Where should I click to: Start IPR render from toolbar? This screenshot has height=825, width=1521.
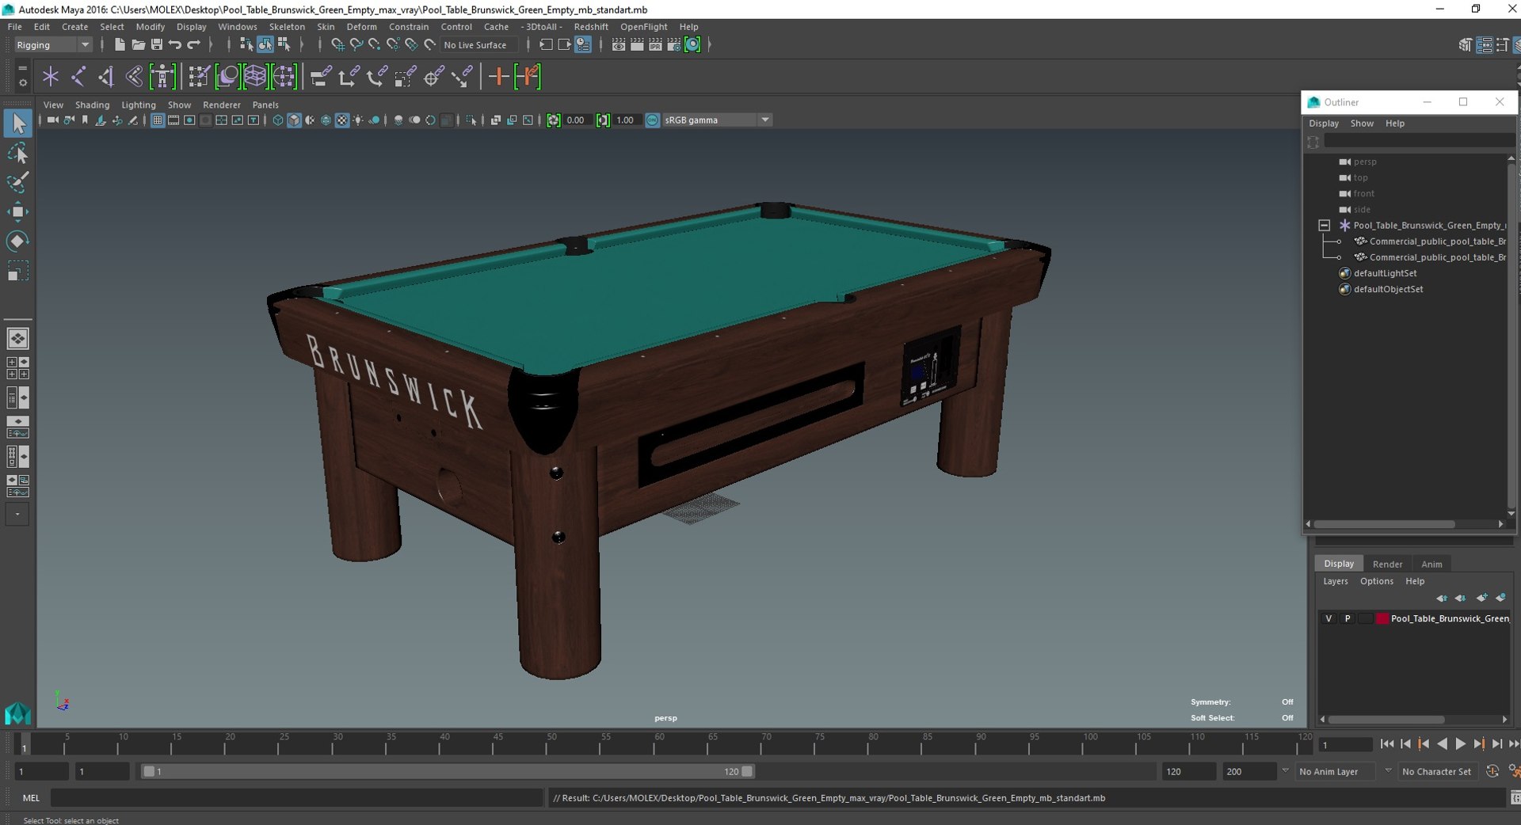655,45
